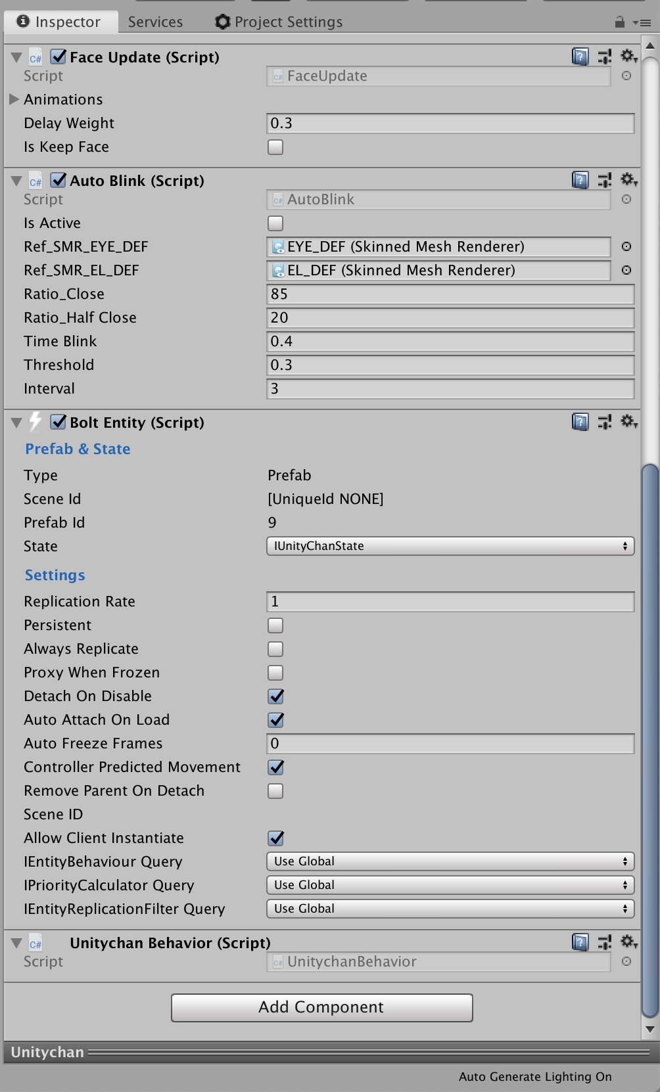This screenshot has width=660, height=1092.
Task: Disable the Auto Blink component checkbox
Action: click(x=59, y=180)
